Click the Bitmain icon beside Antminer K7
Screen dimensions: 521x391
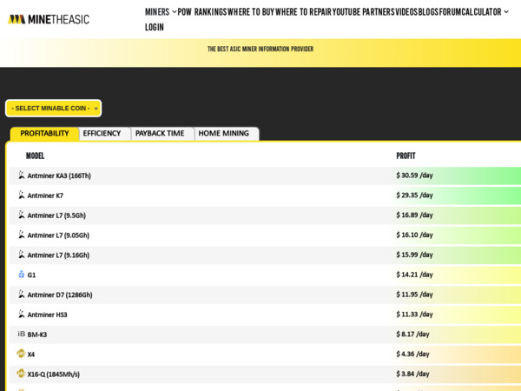[x=22, y=195]
